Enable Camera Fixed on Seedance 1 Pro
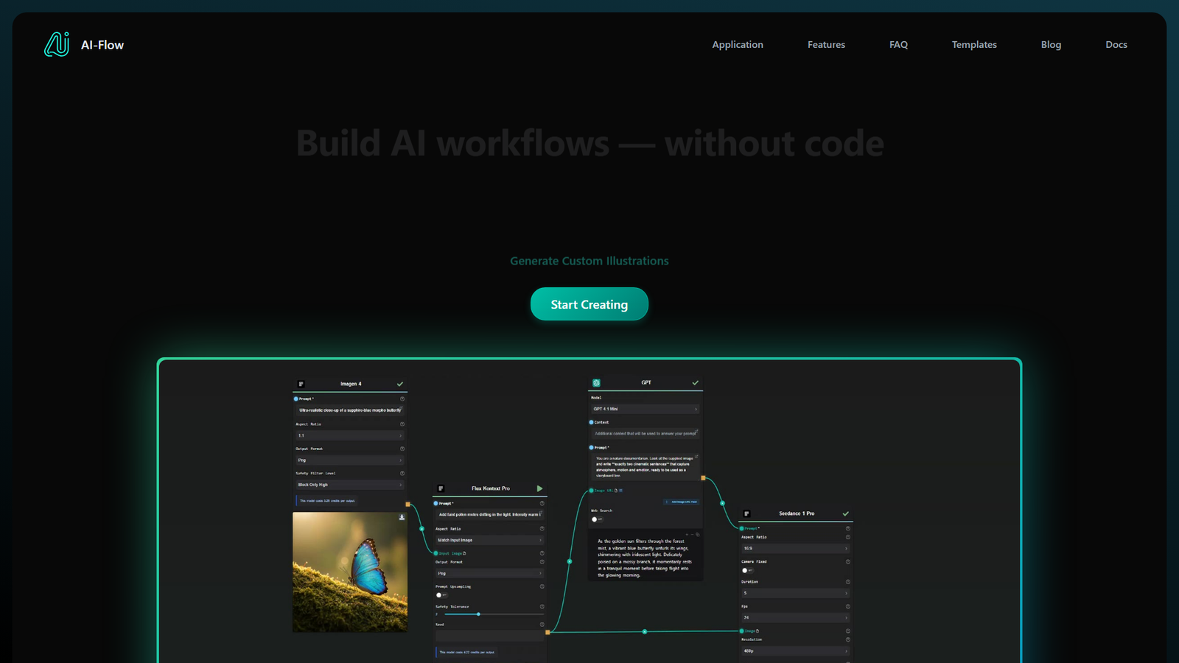 point(747,570)
